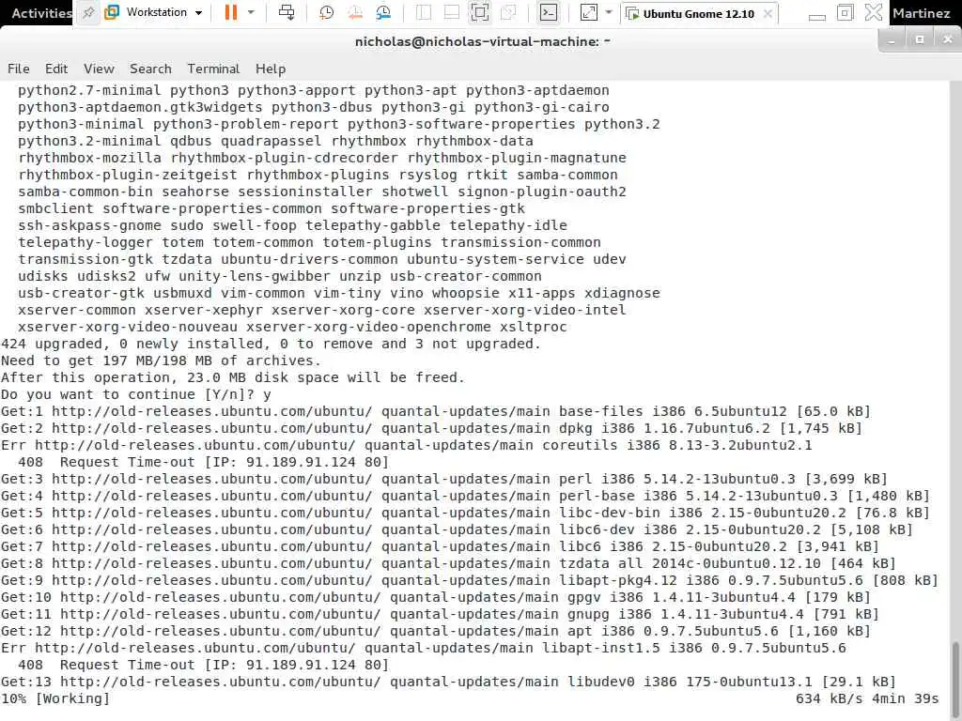Click the Get:10 gpgv download line
Image resolution: width=962 pixels, height=721 pixels.
(436, 597)
